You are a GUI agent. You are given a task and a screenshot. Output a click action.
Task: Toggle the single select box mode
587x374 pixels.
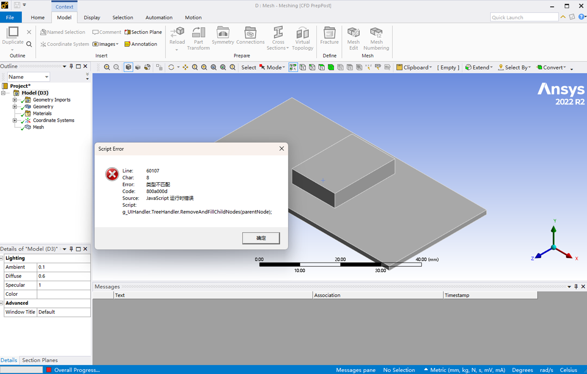pyautogui.click(x=293, y=67)
